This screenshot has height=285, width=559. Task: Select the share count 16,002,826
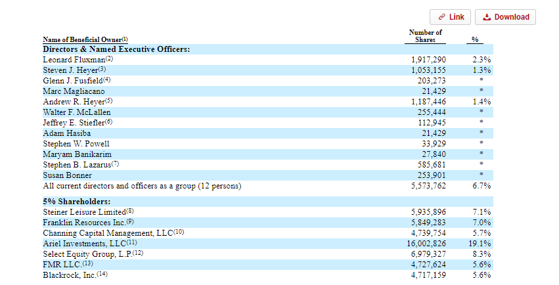coord(426,244)
